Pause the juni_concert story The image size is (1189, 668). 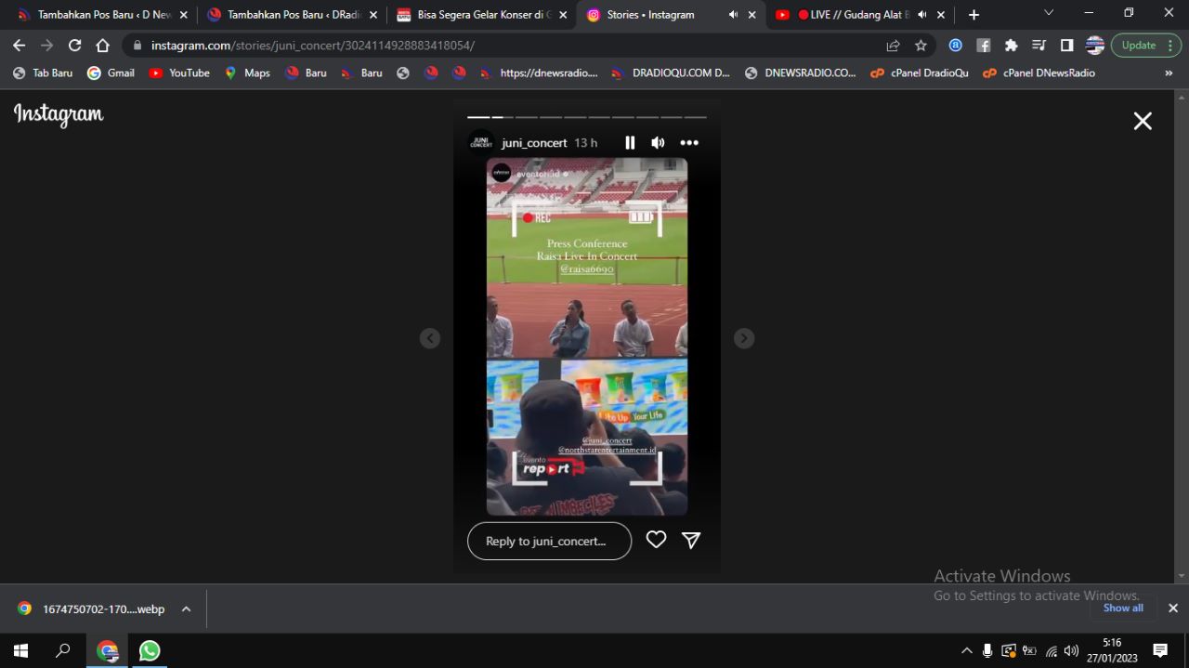click(630, 142)
